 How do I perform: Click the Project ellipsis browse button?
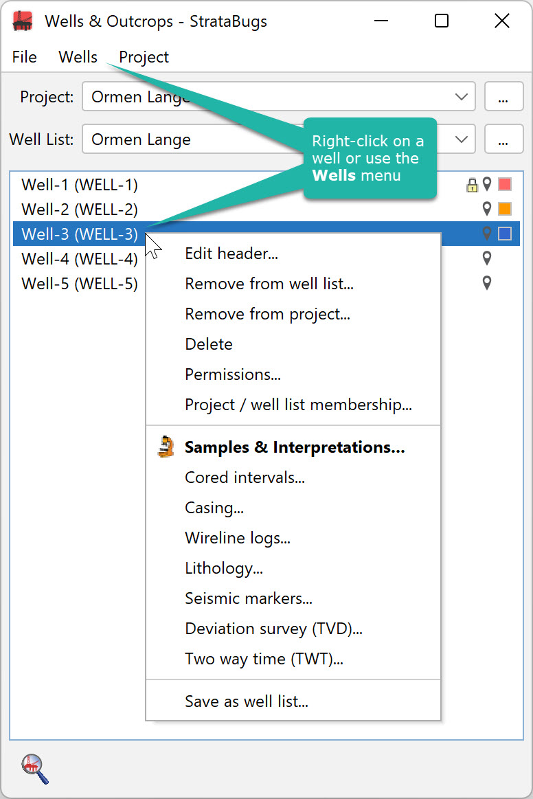pyautogui.click(x=503, y=96)
